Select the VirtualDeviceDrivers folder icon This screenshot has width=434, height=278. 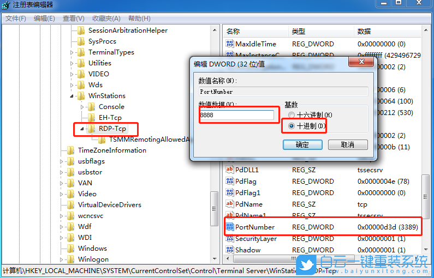coord(71,205)
